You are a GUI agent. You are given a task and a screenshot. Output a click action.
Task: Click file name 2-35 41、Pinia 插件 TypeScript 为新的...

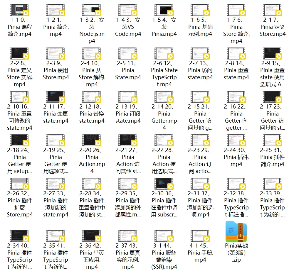[x=56, y=256]
